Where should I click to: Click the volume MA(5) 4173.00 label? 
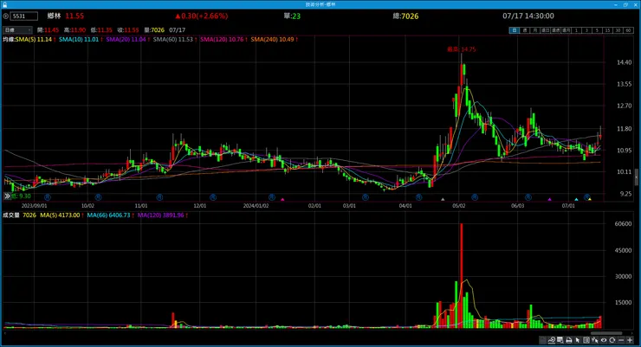pos(60,215)
